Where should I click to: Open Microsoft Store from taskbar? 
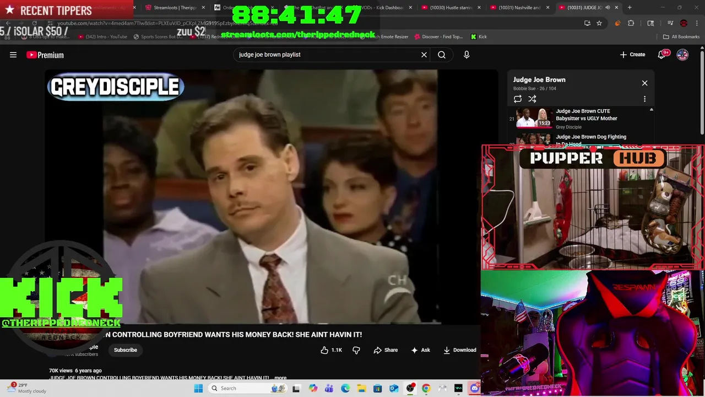(x=377, y=388)
